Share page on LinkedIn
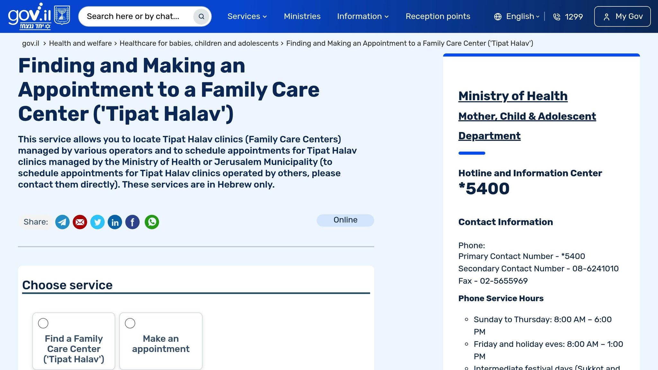 pyautogui.click(x=115, y=222)
